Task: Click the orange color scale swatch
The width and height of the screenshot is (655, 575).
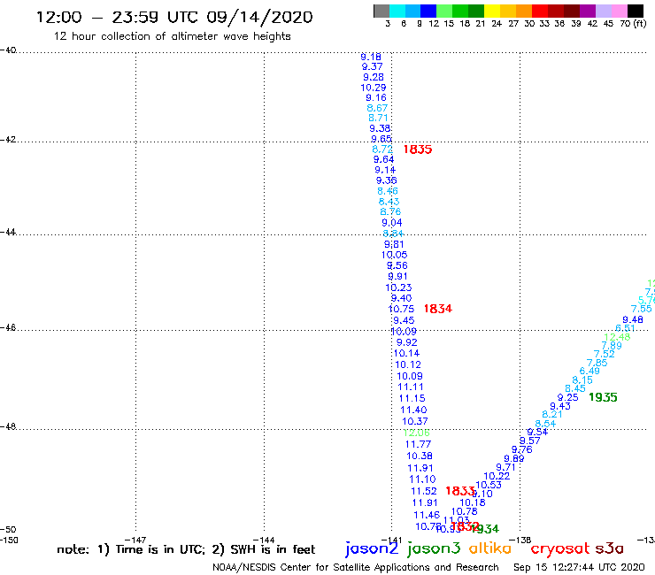Action: (524, 11)
